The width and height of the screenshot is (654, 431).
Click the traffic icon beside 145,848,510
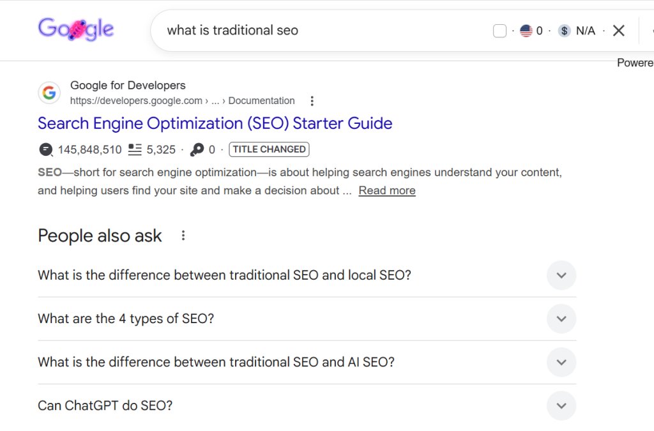click(46, 149)
